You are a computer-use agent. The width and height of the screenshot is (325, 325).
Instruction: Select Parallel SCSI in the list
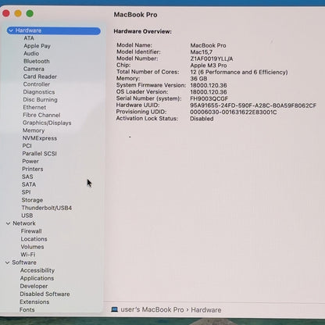(39, 154)
